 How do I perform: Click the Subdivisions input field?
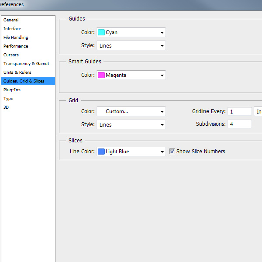pos(239,124)
